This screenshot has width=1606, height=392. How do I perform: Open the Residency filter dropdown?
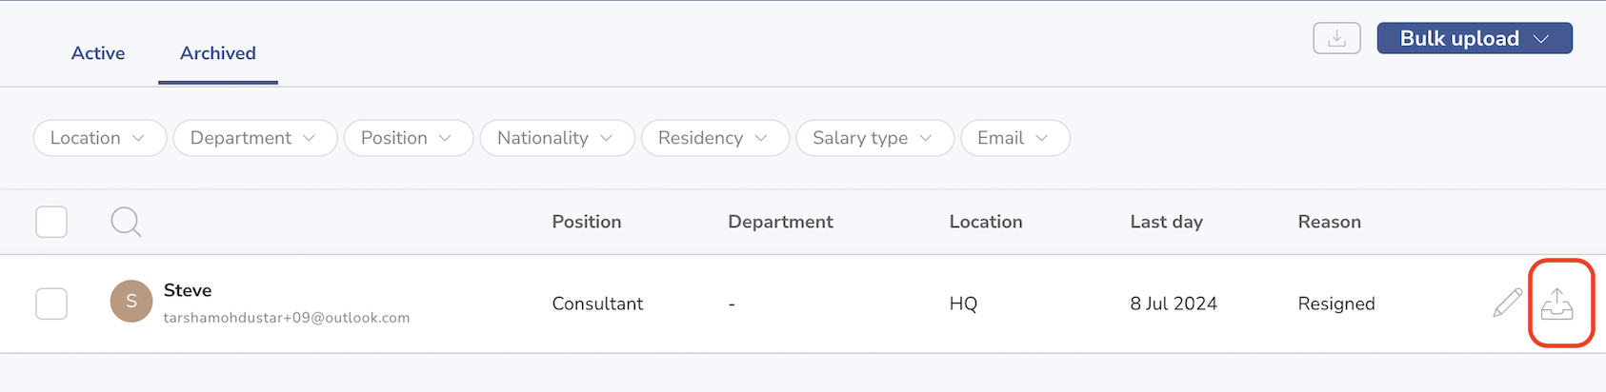pos(715,138)
